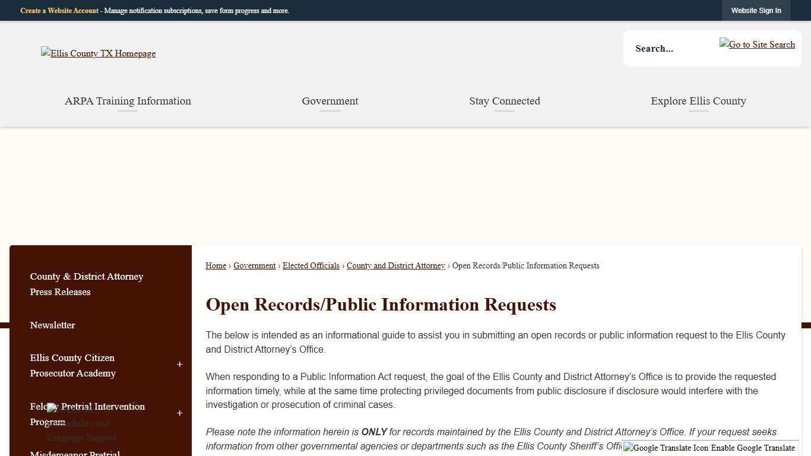Click Create a Website Account

click(59, 10)
